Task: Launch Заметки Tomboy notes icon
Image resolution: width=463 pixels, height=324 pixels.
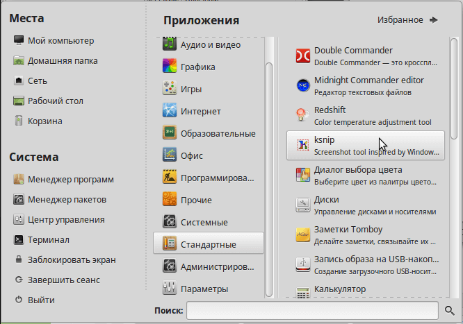Action: click(303, 235)
